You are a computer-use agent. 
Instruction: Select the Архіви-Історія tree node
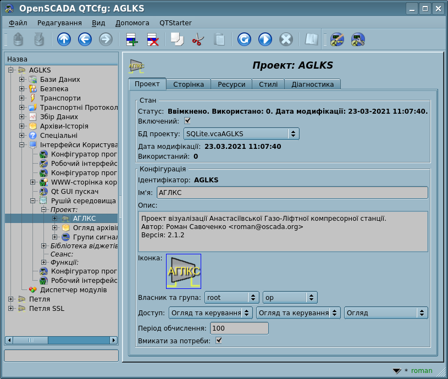pyautogui.click(x=64, y=126)
